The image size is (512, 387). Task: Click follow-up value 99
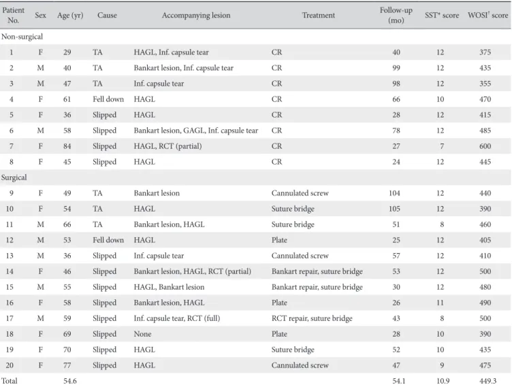(x=396, y=68)
